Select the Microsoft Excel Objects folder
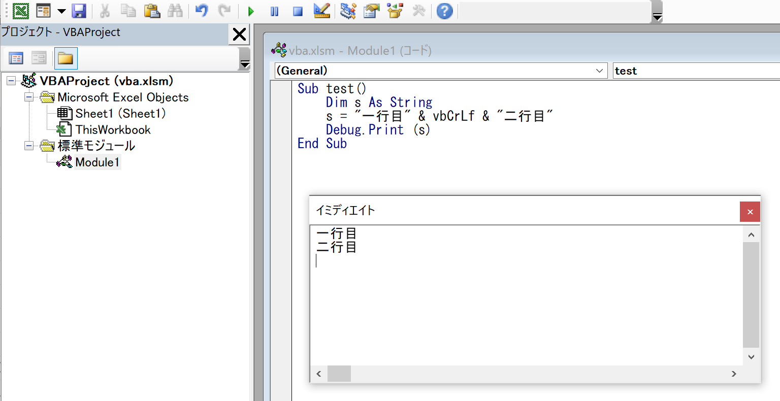Viewport: 780px width, 401px height. pos(123,97)
